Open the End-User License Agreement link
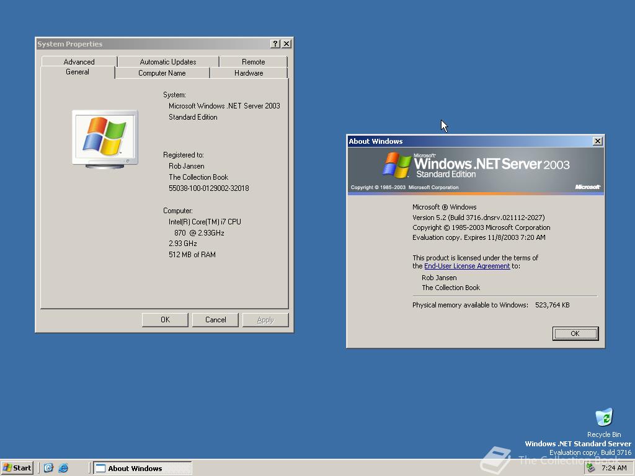Viewport: 635px width, 476px height. (x=467, y=266)
